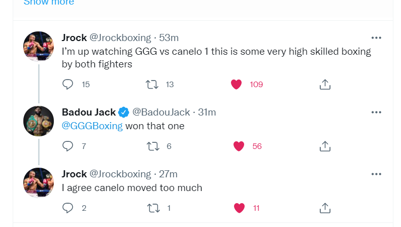Open more options on Jrock's first tweet

coord(376,38)
